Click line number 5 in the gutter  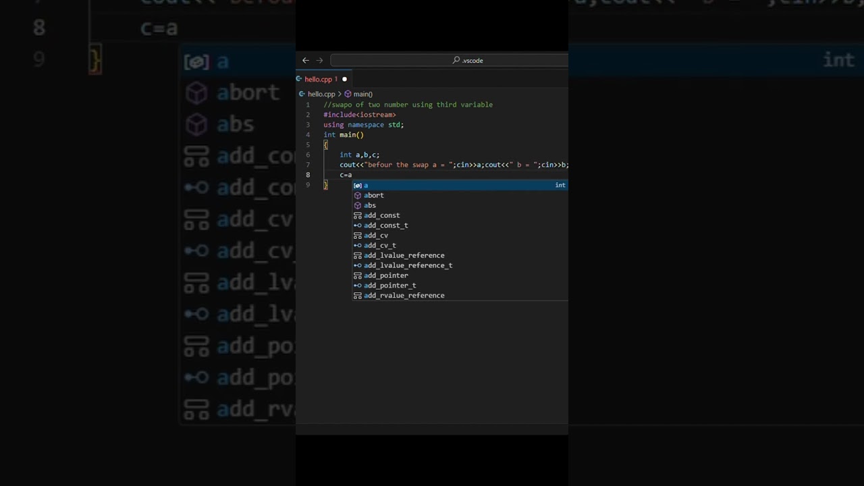pos(308,145)
